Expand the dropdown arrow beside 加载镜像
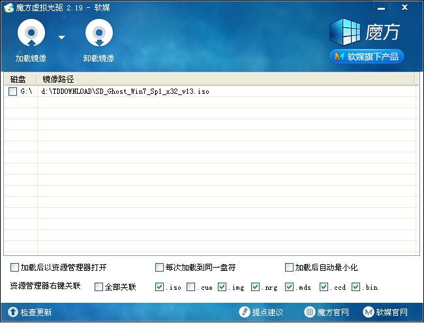The image size is (424, 323). tap(62, 37)
